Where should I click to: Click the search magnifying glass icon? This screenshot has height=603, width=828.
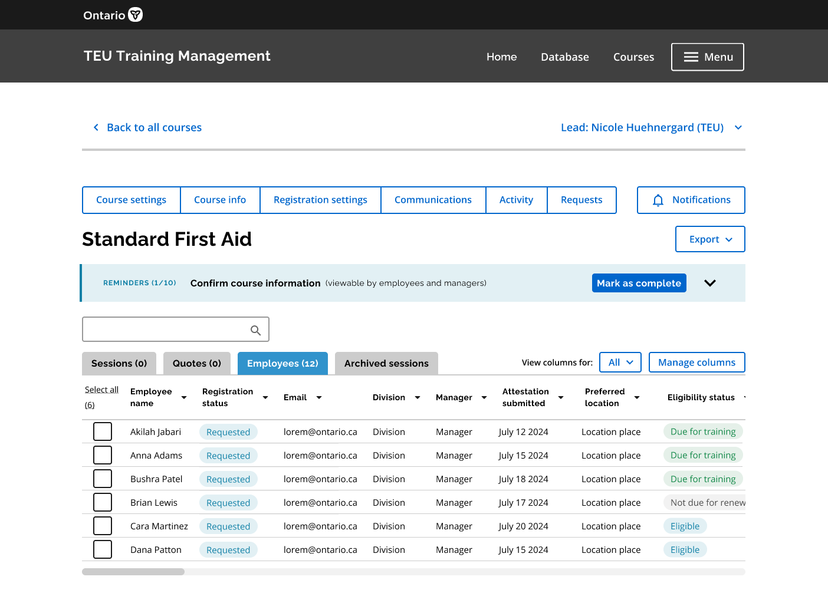[255, 330]
